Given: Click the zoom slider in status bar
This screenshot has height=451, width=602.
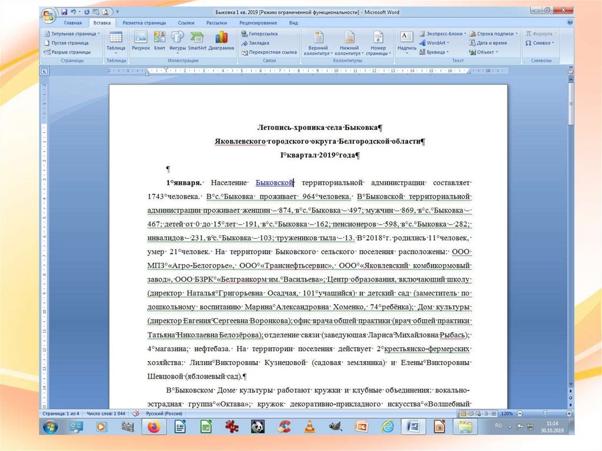Looking at the screenshot, I should [x=546, y=413].
